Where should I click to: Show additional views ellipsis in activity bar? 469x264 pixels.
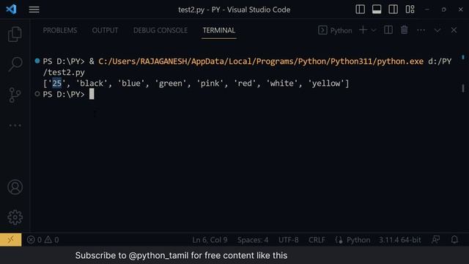click(15, 125)
